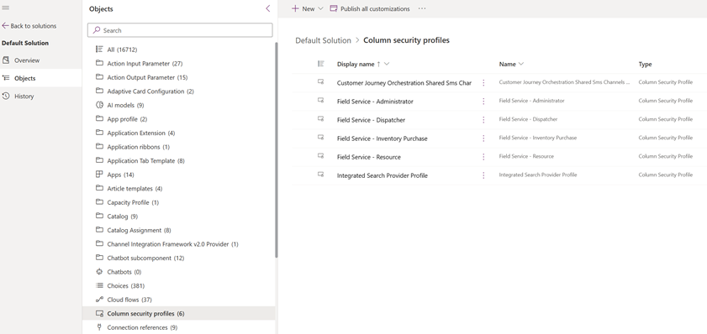Click the Objects pane vertical scrollbar

point(276,150)
